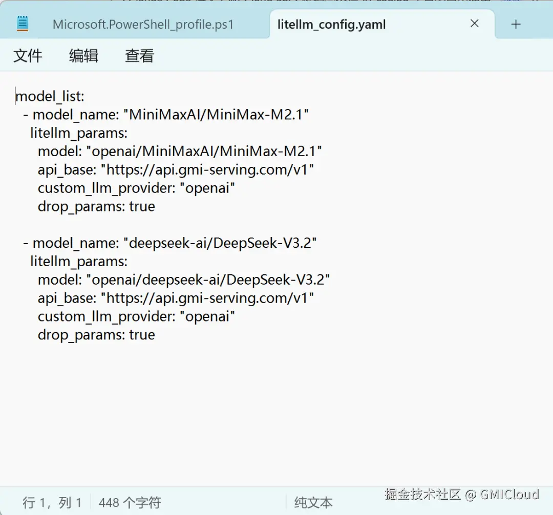Click model "openai/MiniMaxAI/MiniMax-M2.1" line
This screenshot has width=553, height=515.
click(x=180, y=151)
